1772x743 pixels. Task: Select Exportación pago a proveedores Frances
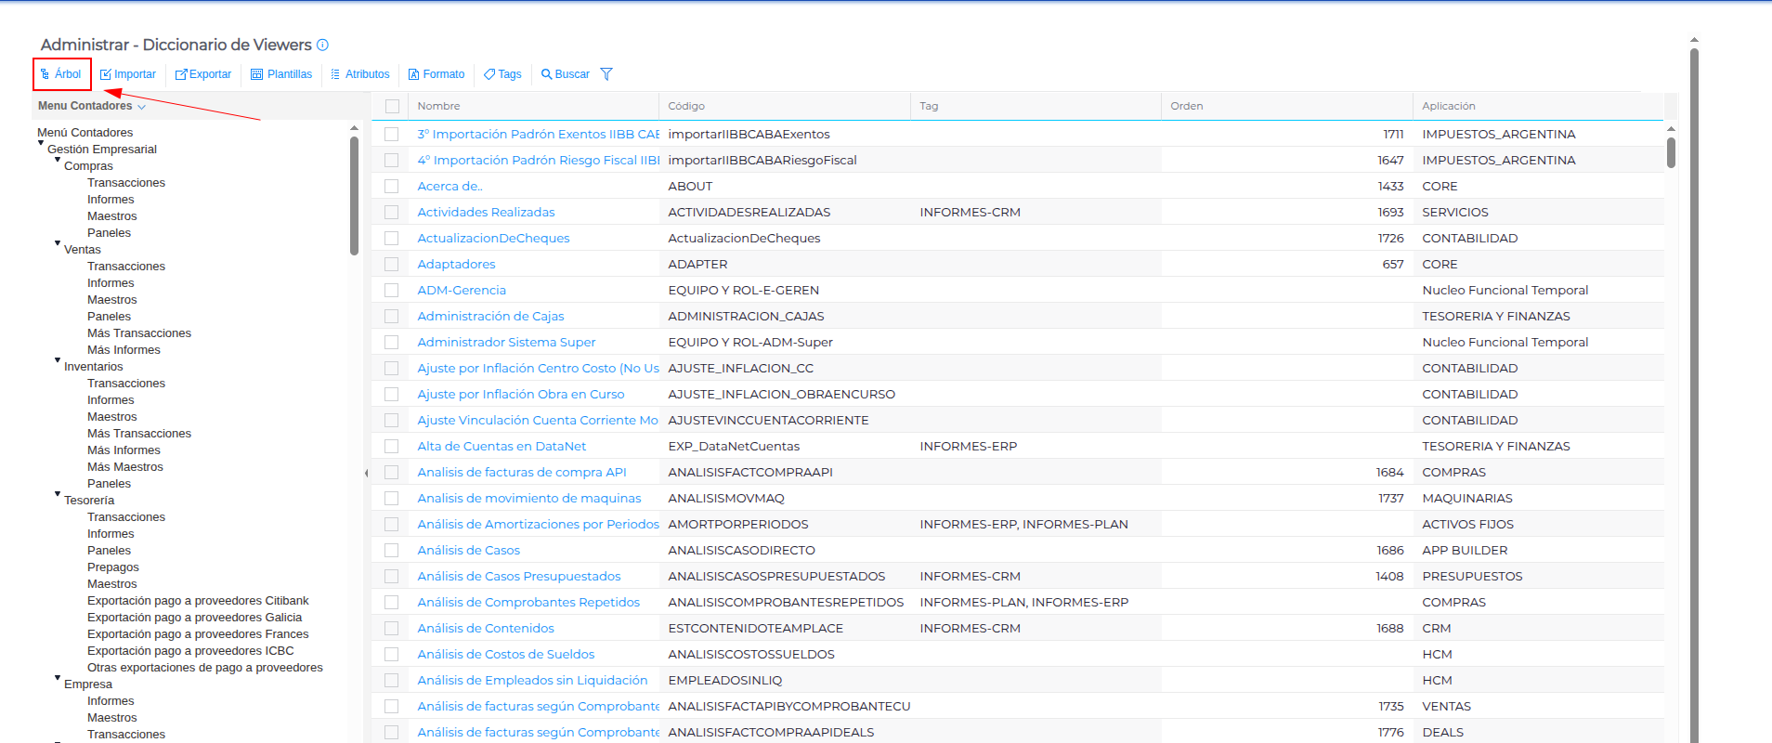[198, 634]
